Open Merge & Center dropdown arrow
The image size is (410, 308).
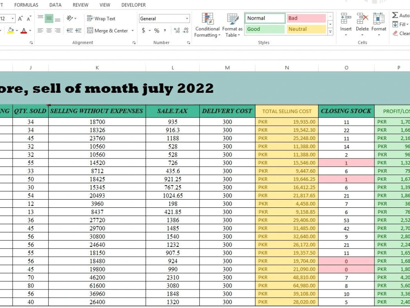[132, 31]
